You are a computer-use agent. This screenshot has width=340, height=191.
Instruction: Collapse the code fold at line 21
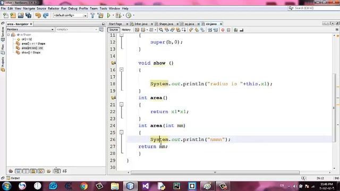(x=122, y=105)
